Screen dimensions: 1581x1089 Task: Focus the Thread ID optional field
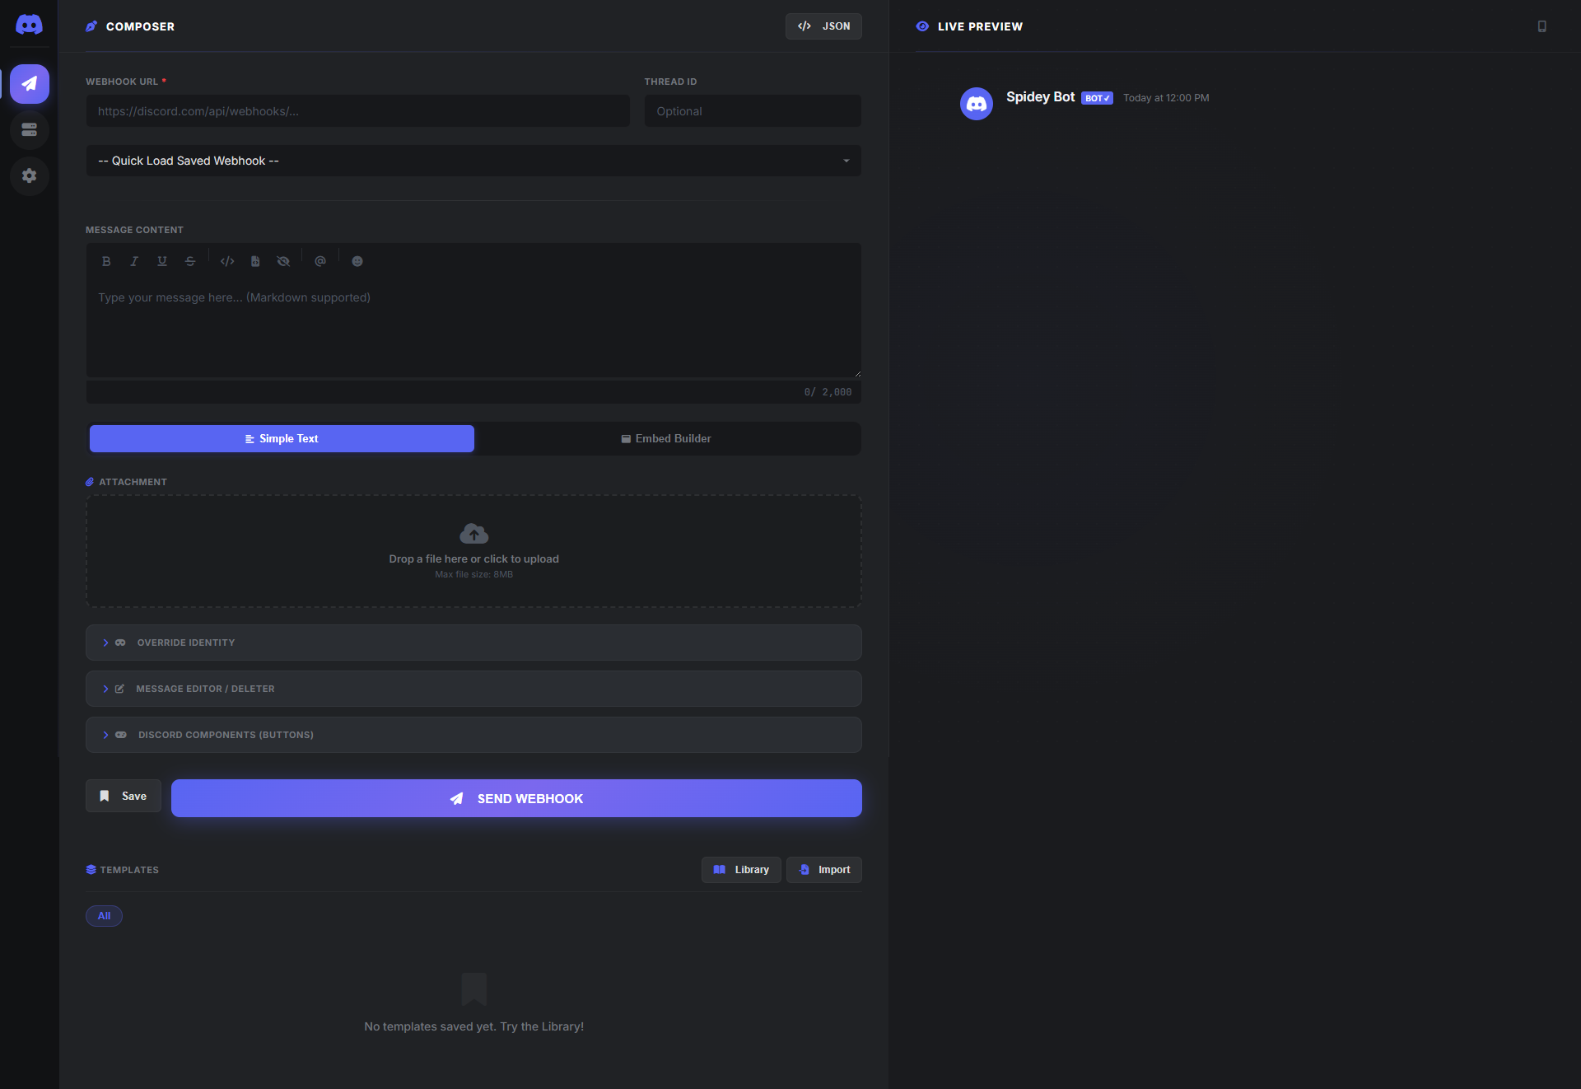753,111
